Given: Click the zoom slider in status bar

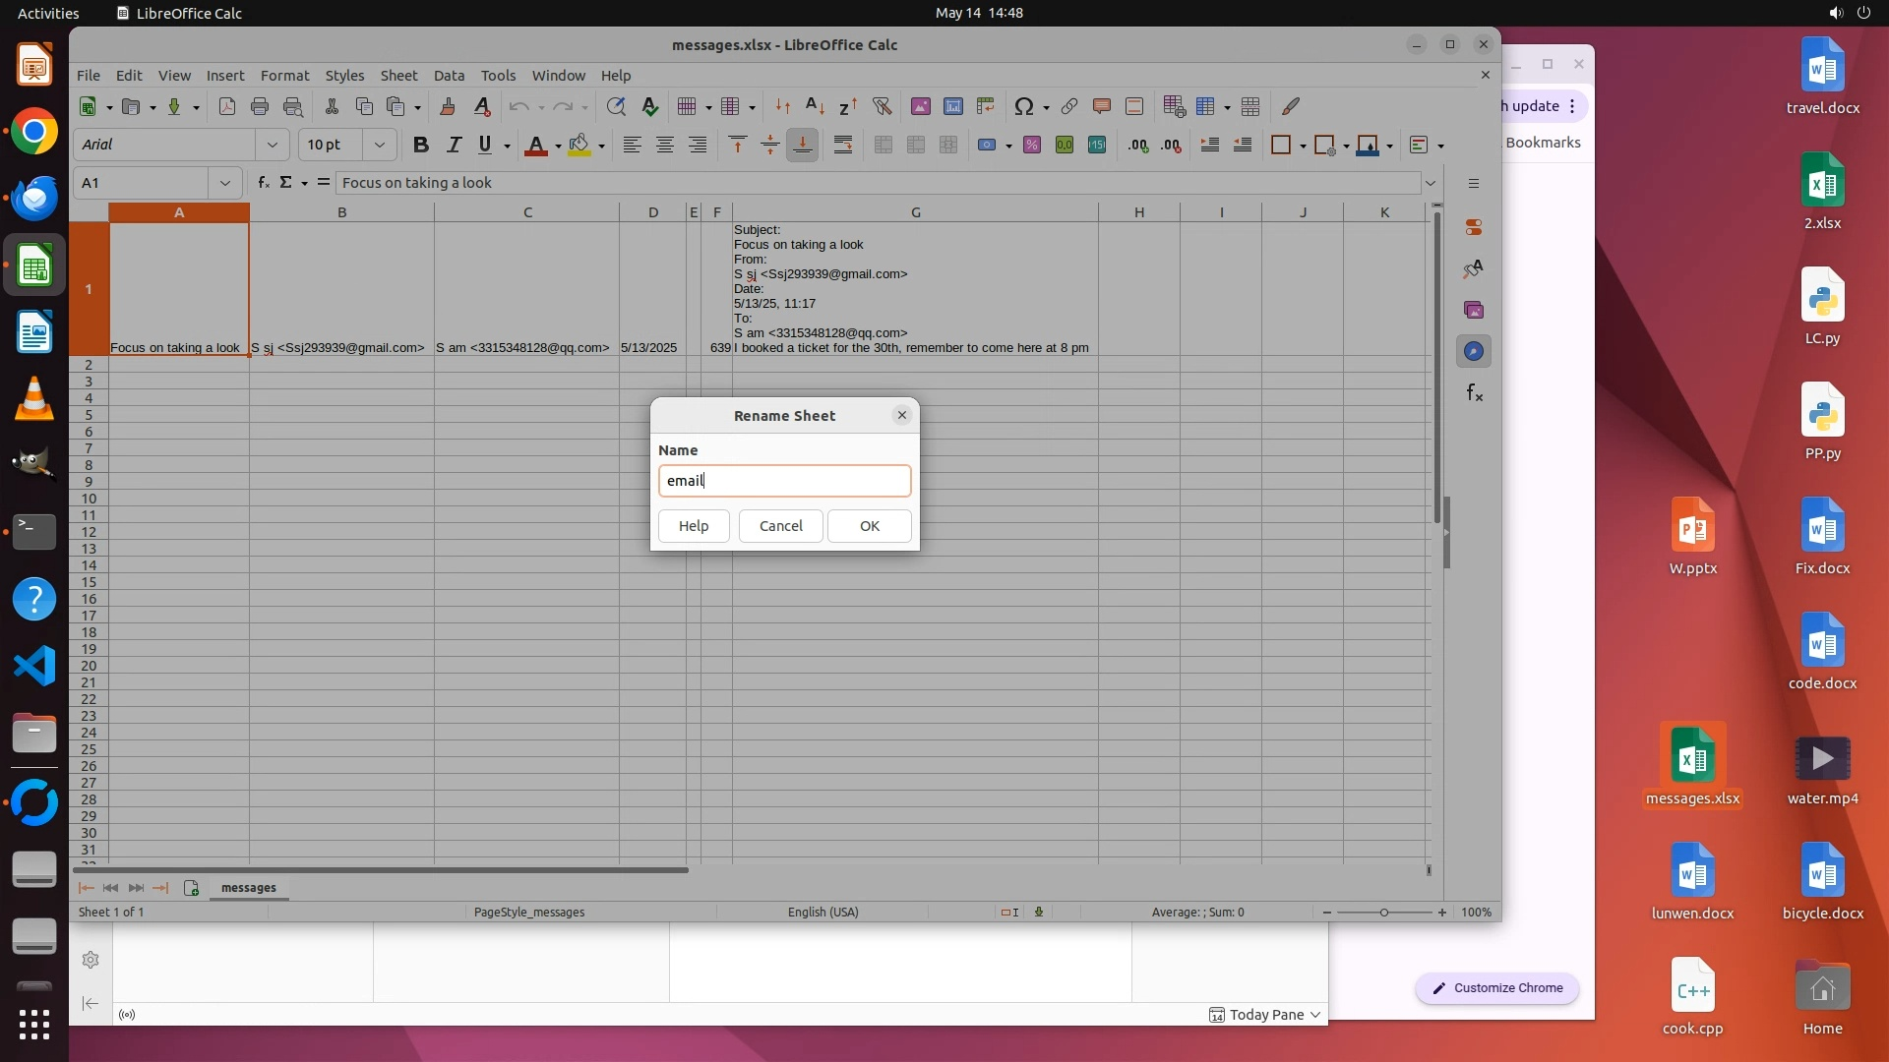Looking at the screenshot, I should coord(1383,913).
